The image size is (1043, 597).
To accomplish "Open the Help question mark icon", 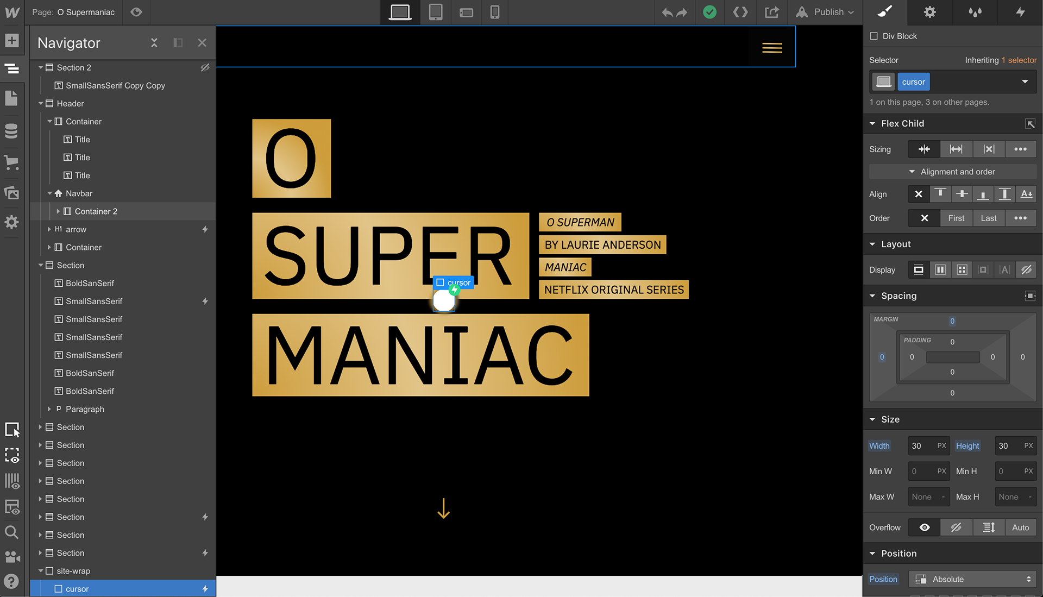I will pyautogui.click(x=11, y=582).
